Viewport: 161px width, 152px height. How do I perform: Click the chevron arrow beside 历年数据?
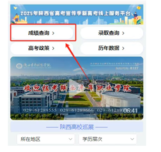point(123,48)
